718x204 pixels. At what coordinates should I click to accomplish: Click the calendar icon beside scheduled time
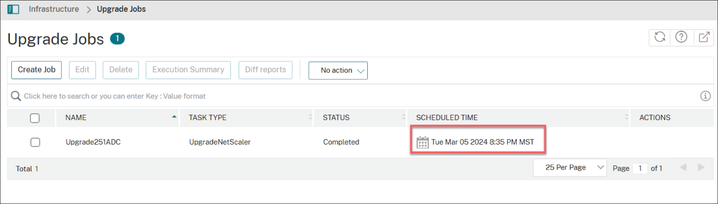[422, 142]
